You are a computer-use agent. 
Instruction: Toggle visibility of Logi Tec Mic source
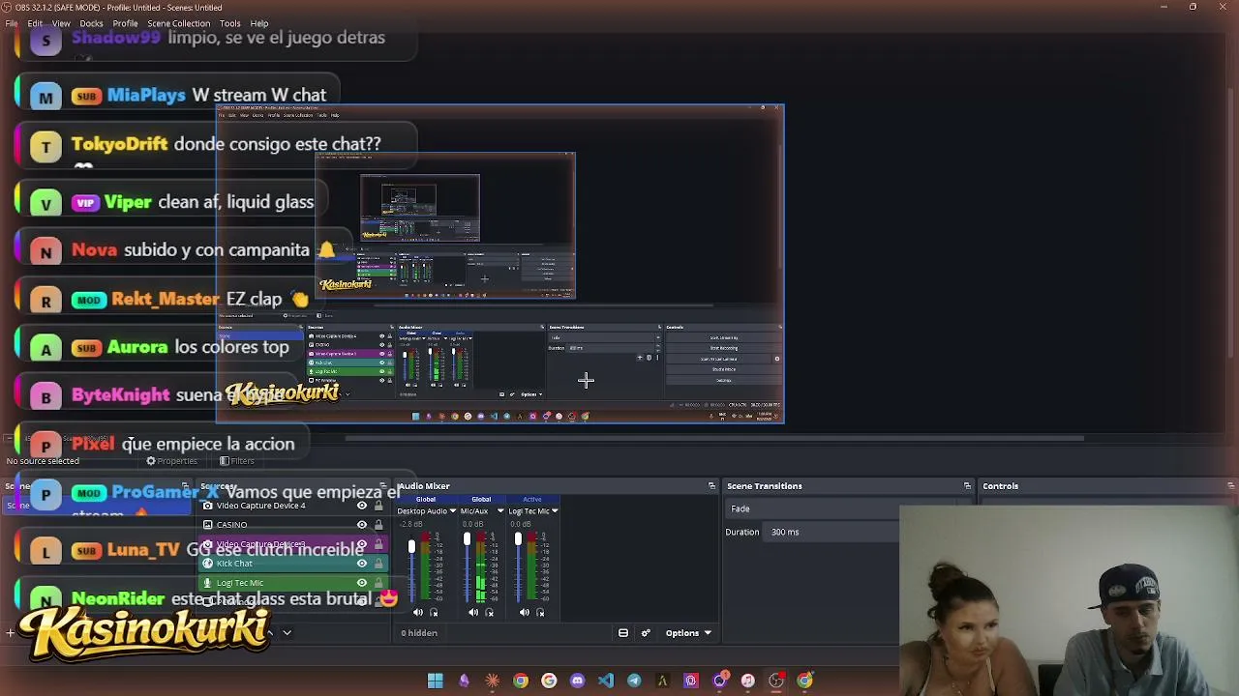coord(362,583)
